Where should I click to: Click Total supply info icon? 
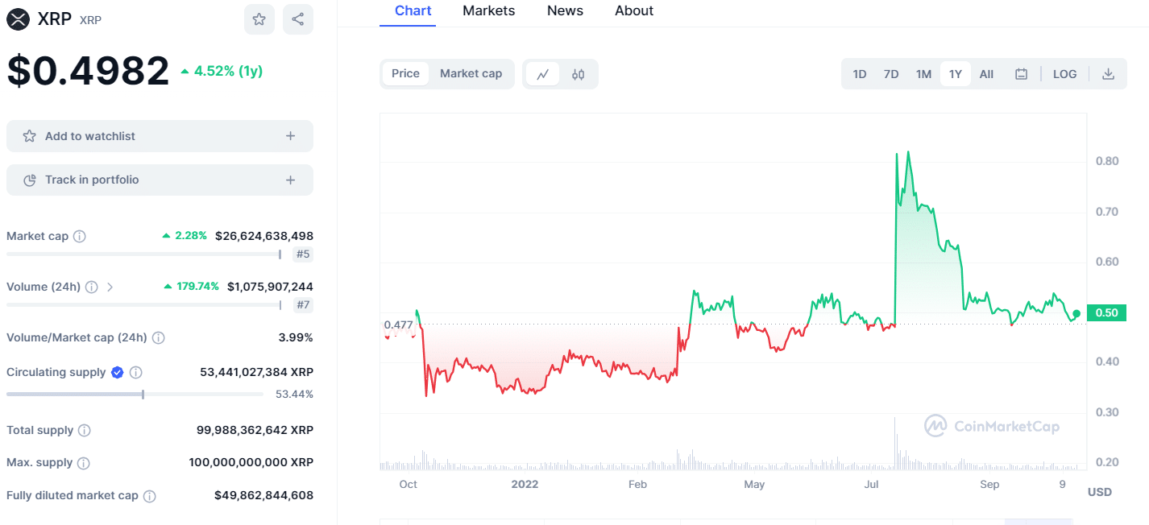(85, 431)
